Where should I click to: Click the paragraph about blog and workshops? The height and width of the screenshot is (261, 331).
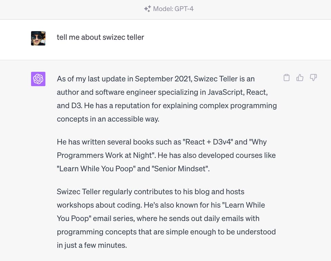point(166,218)
